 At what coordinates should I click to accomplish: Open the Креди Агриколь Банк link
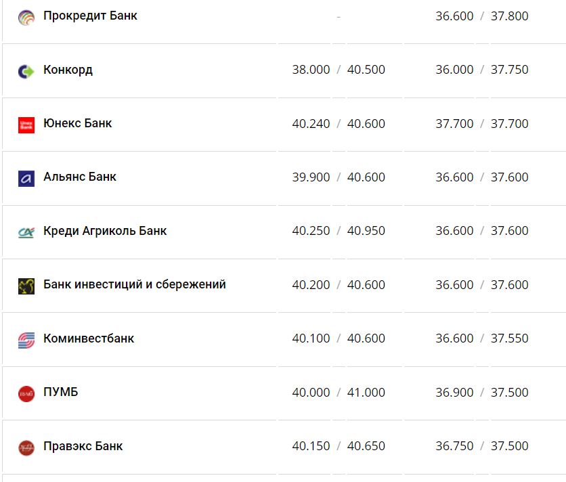104,231
